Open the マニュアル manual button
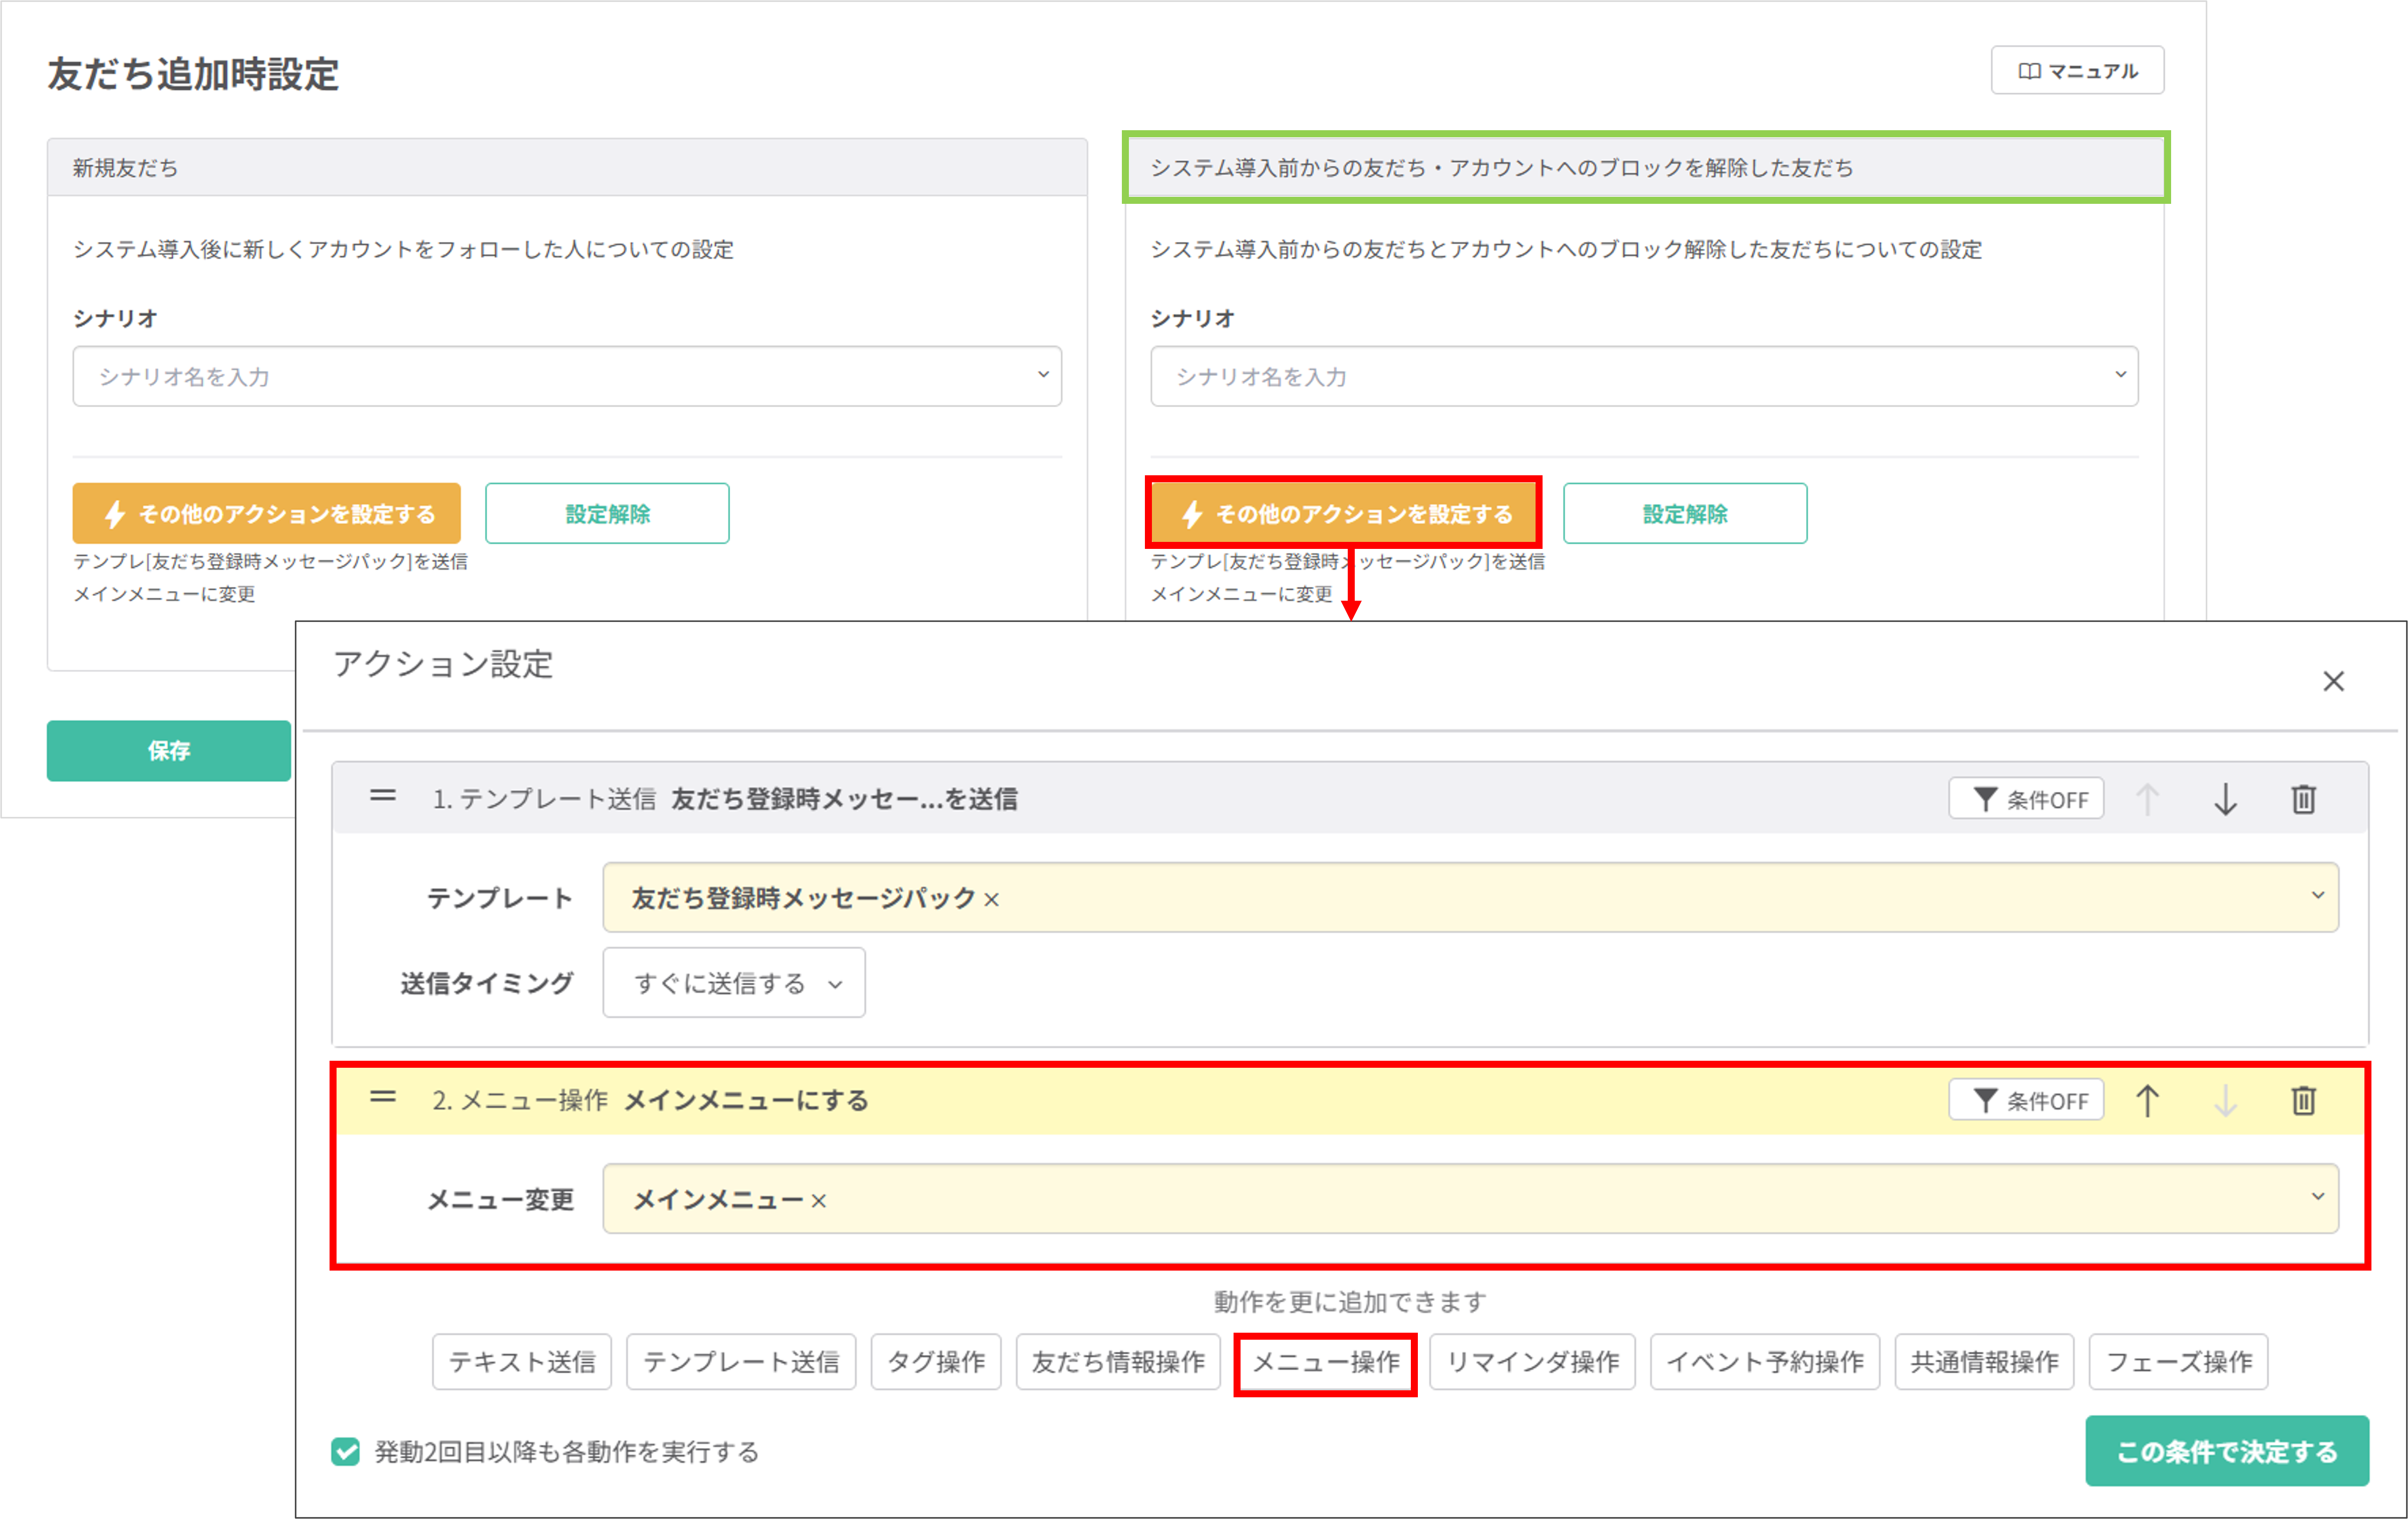The image size is (2408, 1519). [x=2077, y=71]
